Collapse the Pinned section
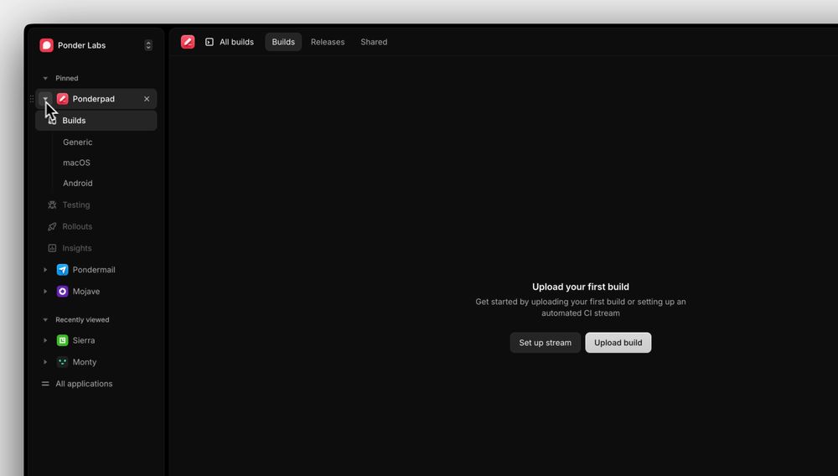The width and height of the screenshot is (838, 476). click(x=45, y=79)
